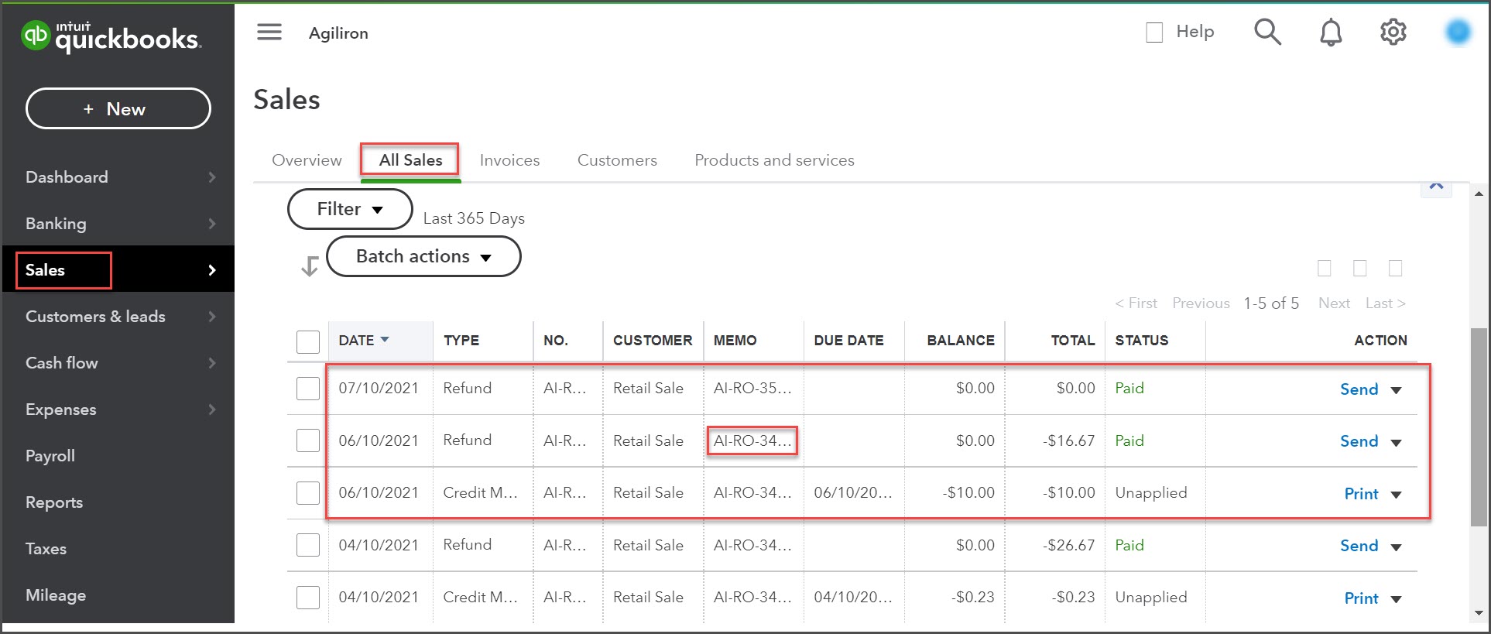Viewport: 1491px width, 634px height.
Task: Expand Dashboard sidebar chevron
Action: pos(212,177)
